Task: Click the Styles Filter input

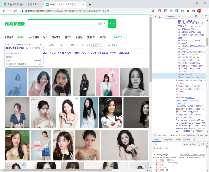Action: 167,144
